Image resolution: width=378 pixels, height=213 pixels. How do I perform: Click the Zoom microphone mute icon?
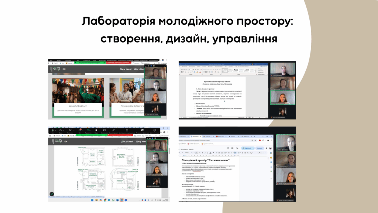[53, 130]
